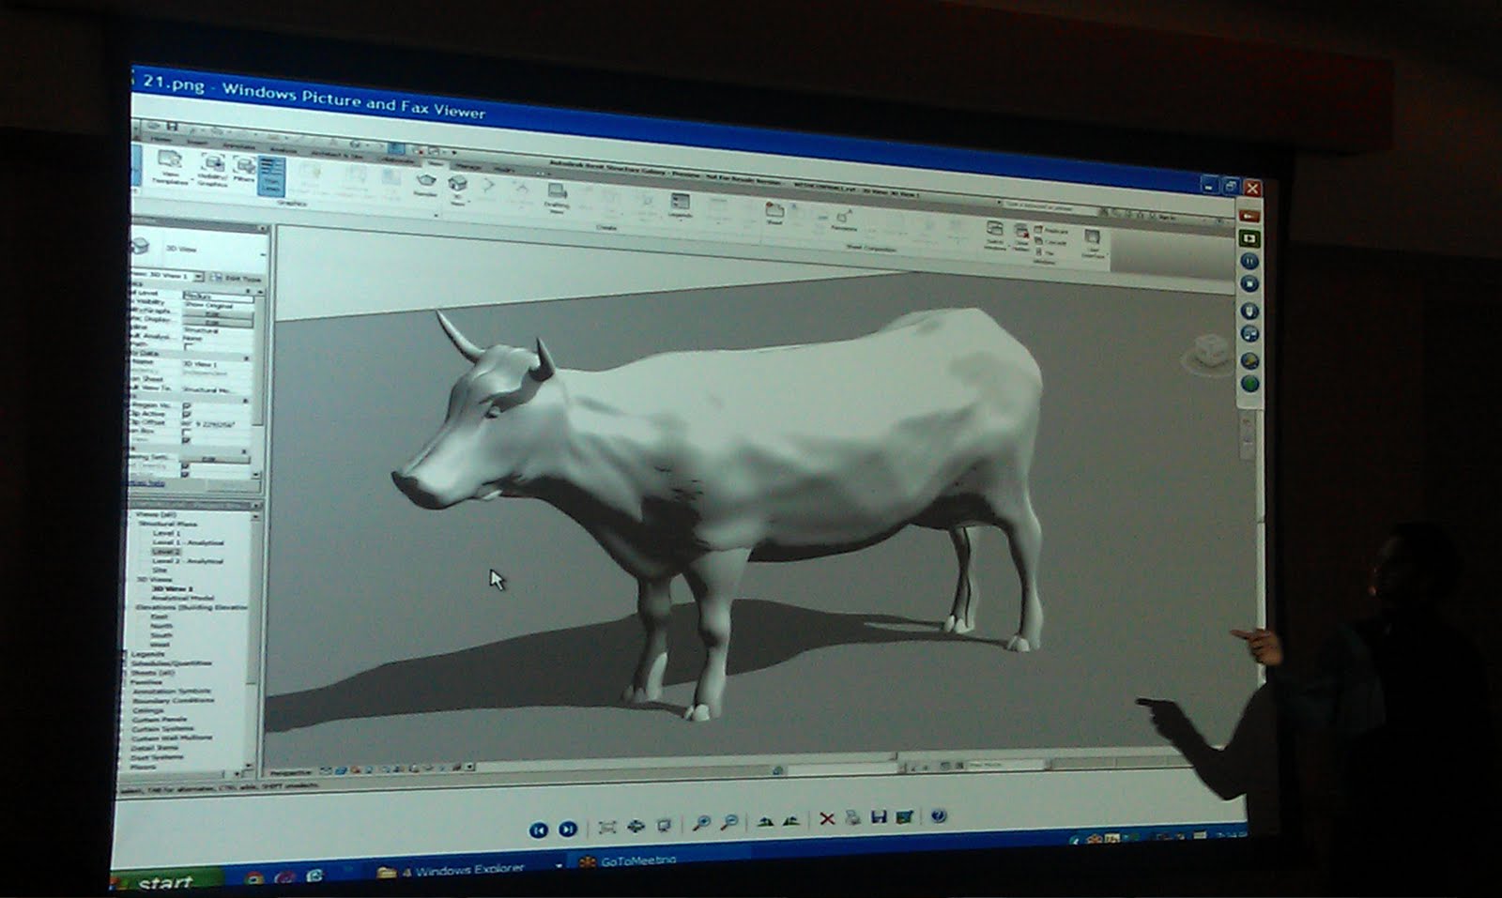Image resolution: width=1502 pixels, height=898 pixels.
Task: Toggle the Crop Region Visible checkbox
Action: tap(187, 407)
